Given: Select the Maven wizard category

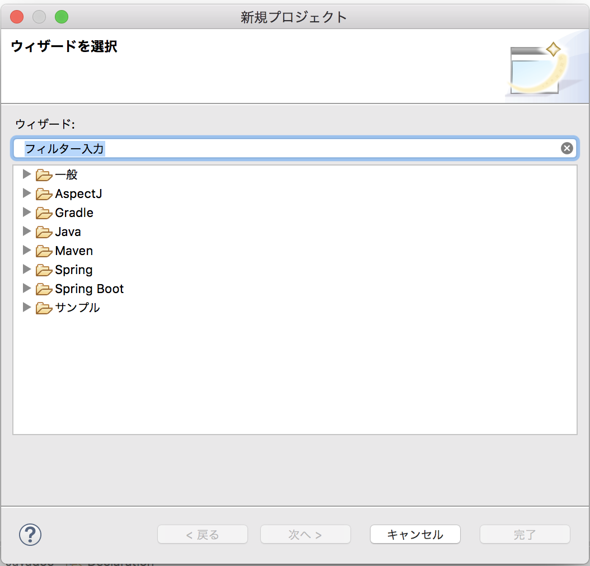Looking at the screenshot, I should (74, 251).
